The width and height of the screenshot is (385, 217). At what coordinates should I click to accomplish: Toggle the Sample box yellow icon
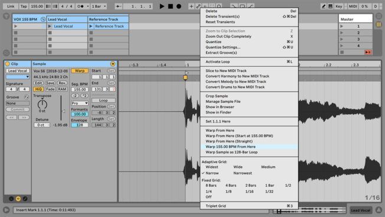pos(18,199)
